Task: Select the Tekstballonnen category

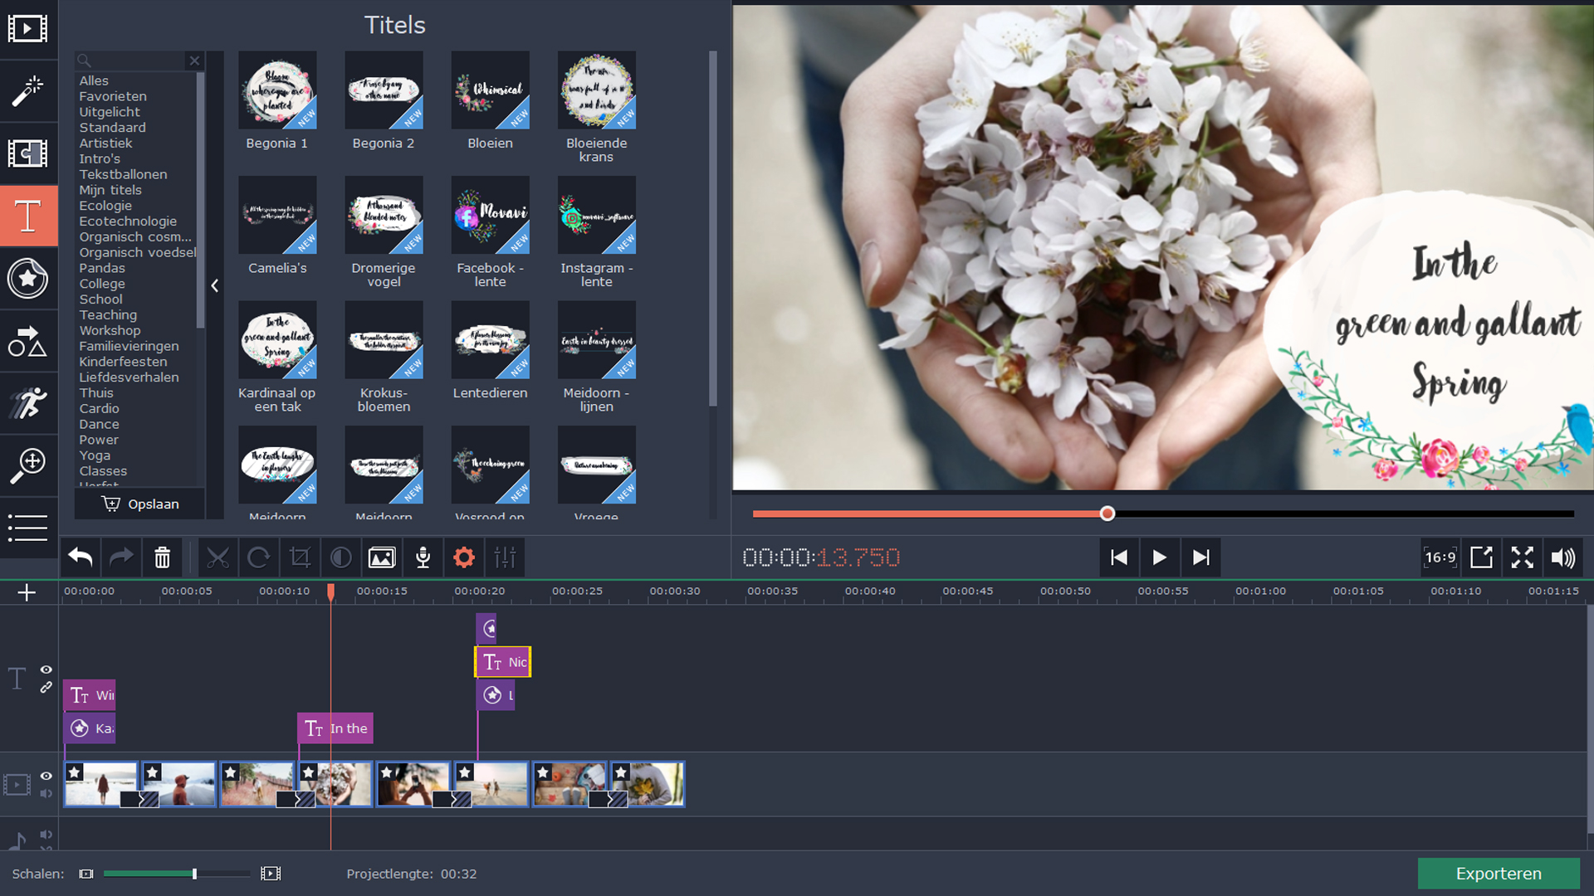Action: [123, 174]
